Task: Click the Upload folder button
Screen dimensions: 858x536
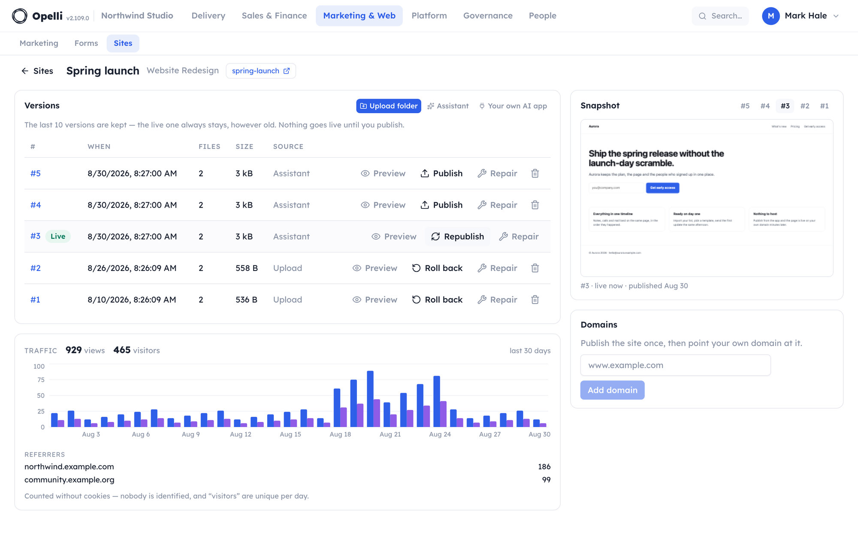Action: point(389,106)
